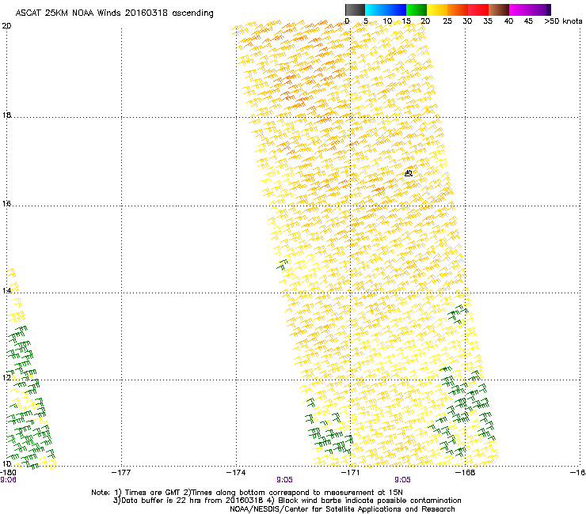The width and height of the screenshot is (586, 514).
Task: Click the purple '9:06' time label
Action: click(x=8, y=480)
